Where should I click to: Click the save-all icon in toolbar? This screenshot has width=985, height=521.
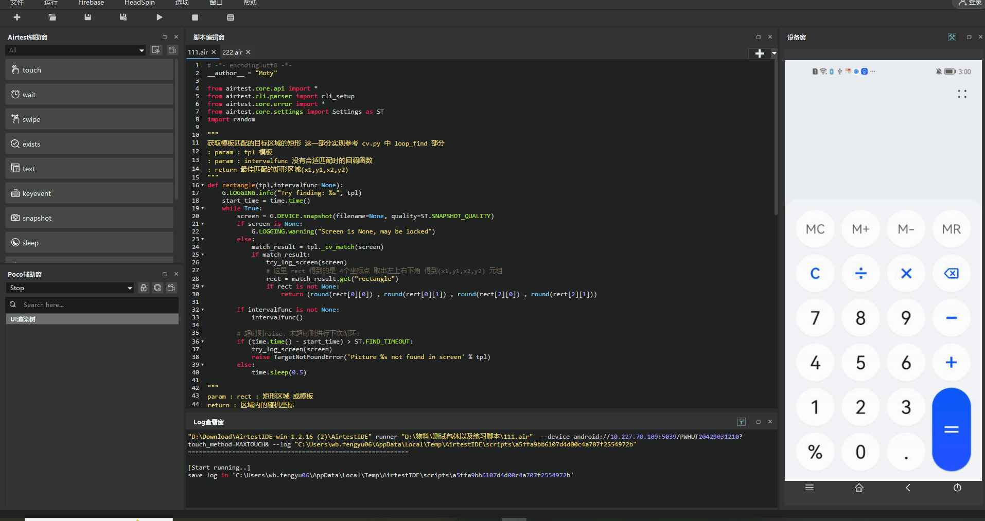point(123,17)
